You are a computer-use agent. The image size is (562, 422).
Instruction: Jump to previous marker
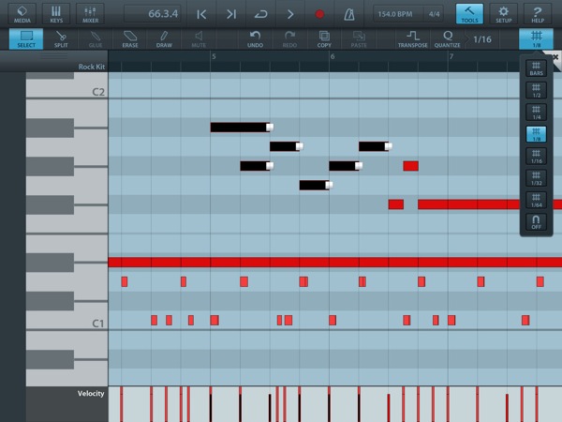(201, 14)
